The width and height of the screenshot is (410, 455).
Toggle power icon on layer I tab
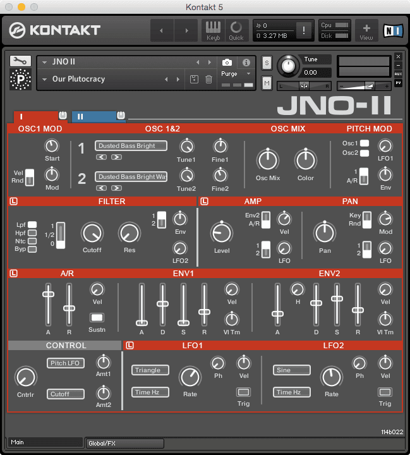(x=63, y=115)
